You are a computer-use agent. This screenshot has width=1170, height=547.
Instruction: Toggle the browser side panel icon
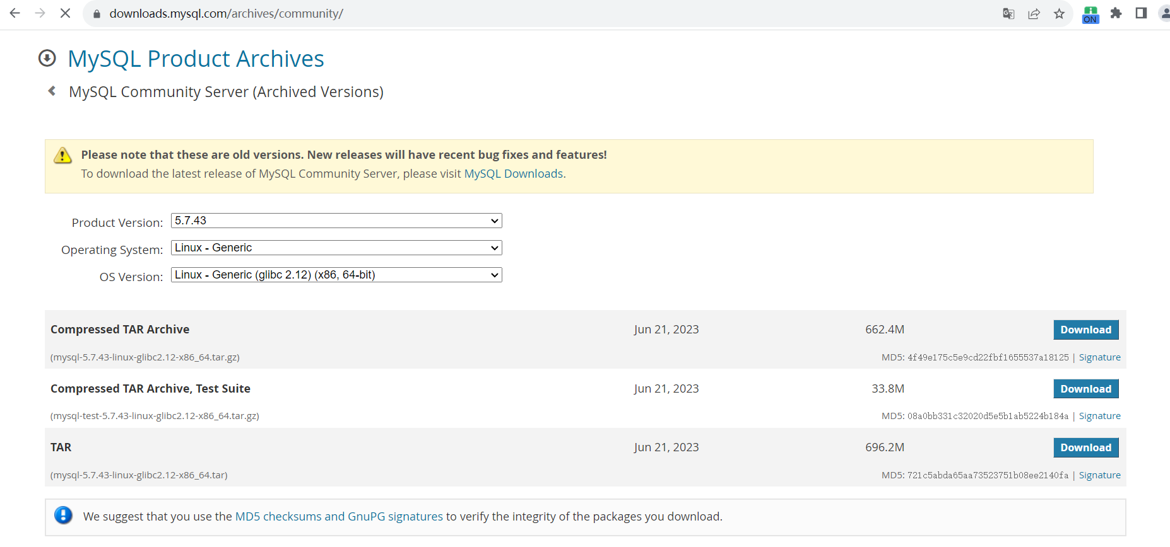point(1141,13)
